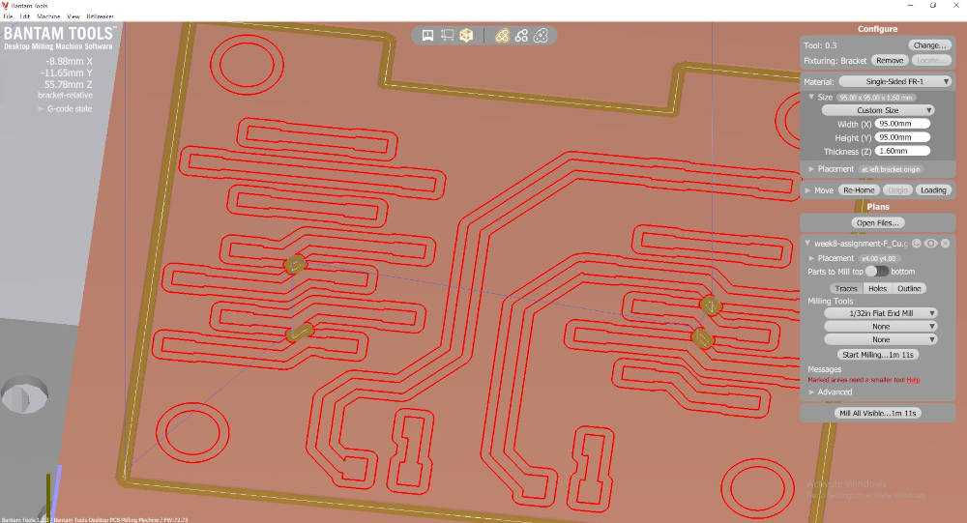This screenshot has width=967, height=523.
Task: Click the Open Files... button
Action: point(878,222)
